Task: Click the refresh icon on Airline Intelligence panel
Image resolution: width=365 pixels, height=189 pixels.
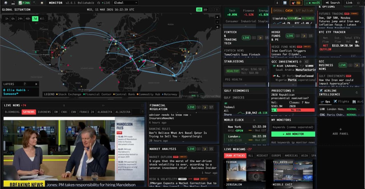Action: (x=357, y=93)
